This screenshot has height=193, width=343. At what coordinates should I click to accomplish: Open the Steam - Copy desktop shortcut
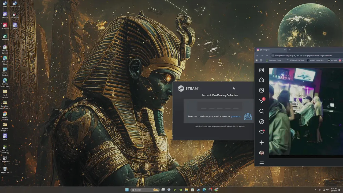point(15,4)
